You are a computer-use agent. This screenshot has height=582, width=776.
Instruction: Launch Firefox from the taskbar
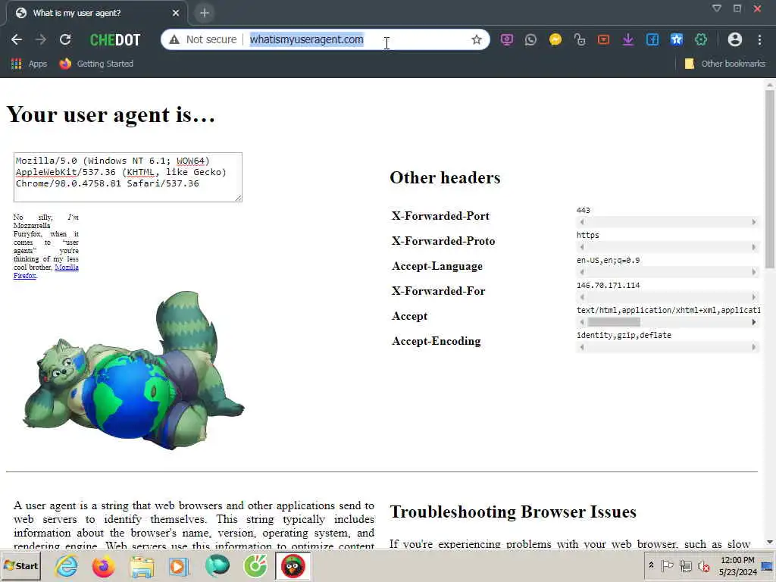coord(103,566)
